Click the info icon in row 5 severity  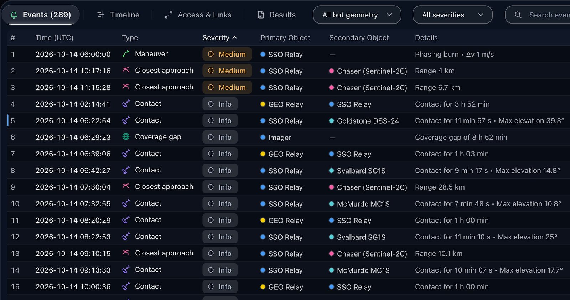[x=211, y=120]
